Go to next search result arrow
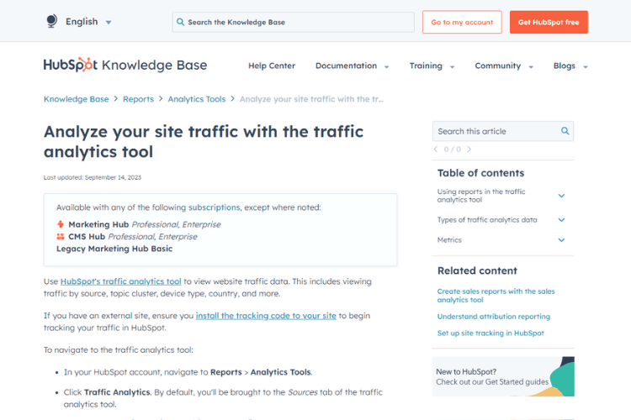Image resolution: width=631 pixels, height=420 pixels. pos(469,150)
